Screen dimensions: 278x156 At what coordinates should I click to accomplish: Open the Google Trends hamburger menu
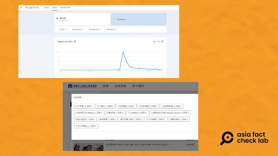point(21,7)
